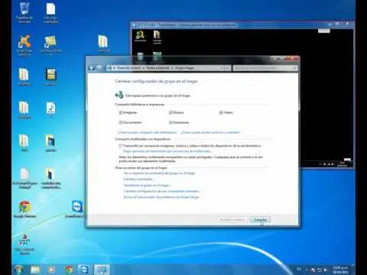
Task: Refresh the Grupo Hogar address bar
Action: pyautogui.click(x=228, y=68)
